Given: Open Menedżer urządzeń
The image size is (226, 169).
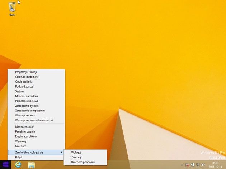Looking at the screenshot, I should (x=37, y=96).
